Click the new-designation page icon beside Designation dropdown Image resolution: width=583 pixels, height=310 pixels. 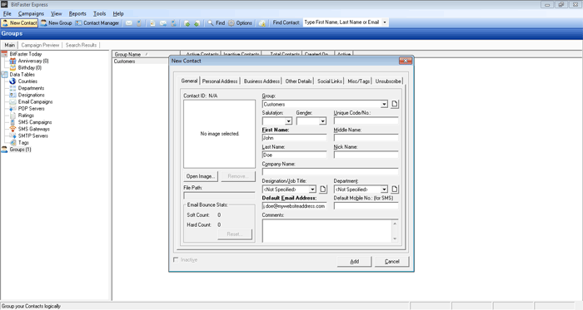tap(323, 189)
